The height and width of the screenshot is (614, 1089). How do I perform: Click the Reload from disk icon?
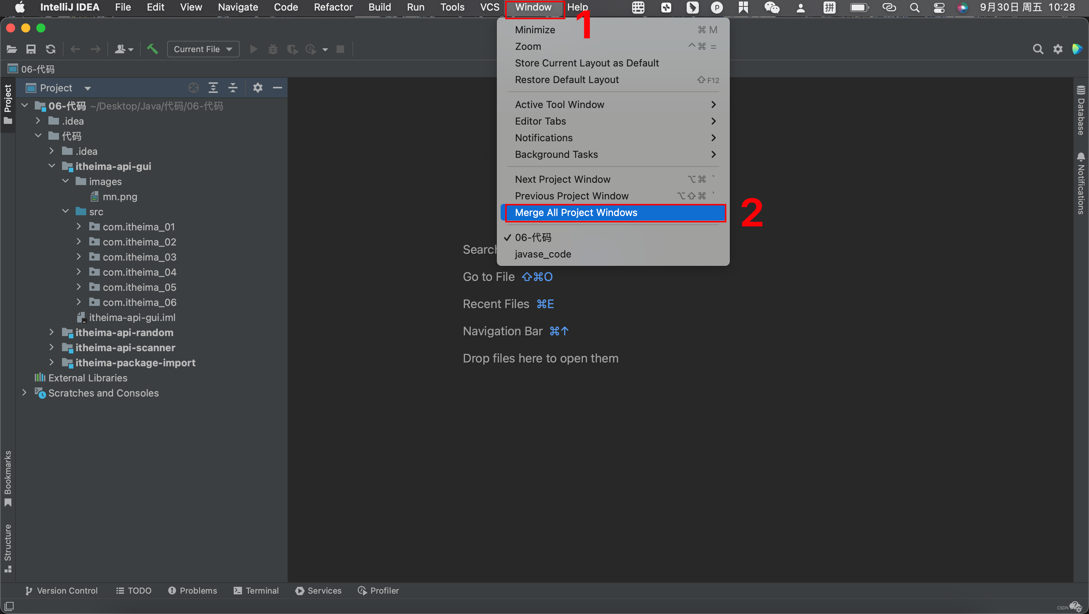point(51,49)
